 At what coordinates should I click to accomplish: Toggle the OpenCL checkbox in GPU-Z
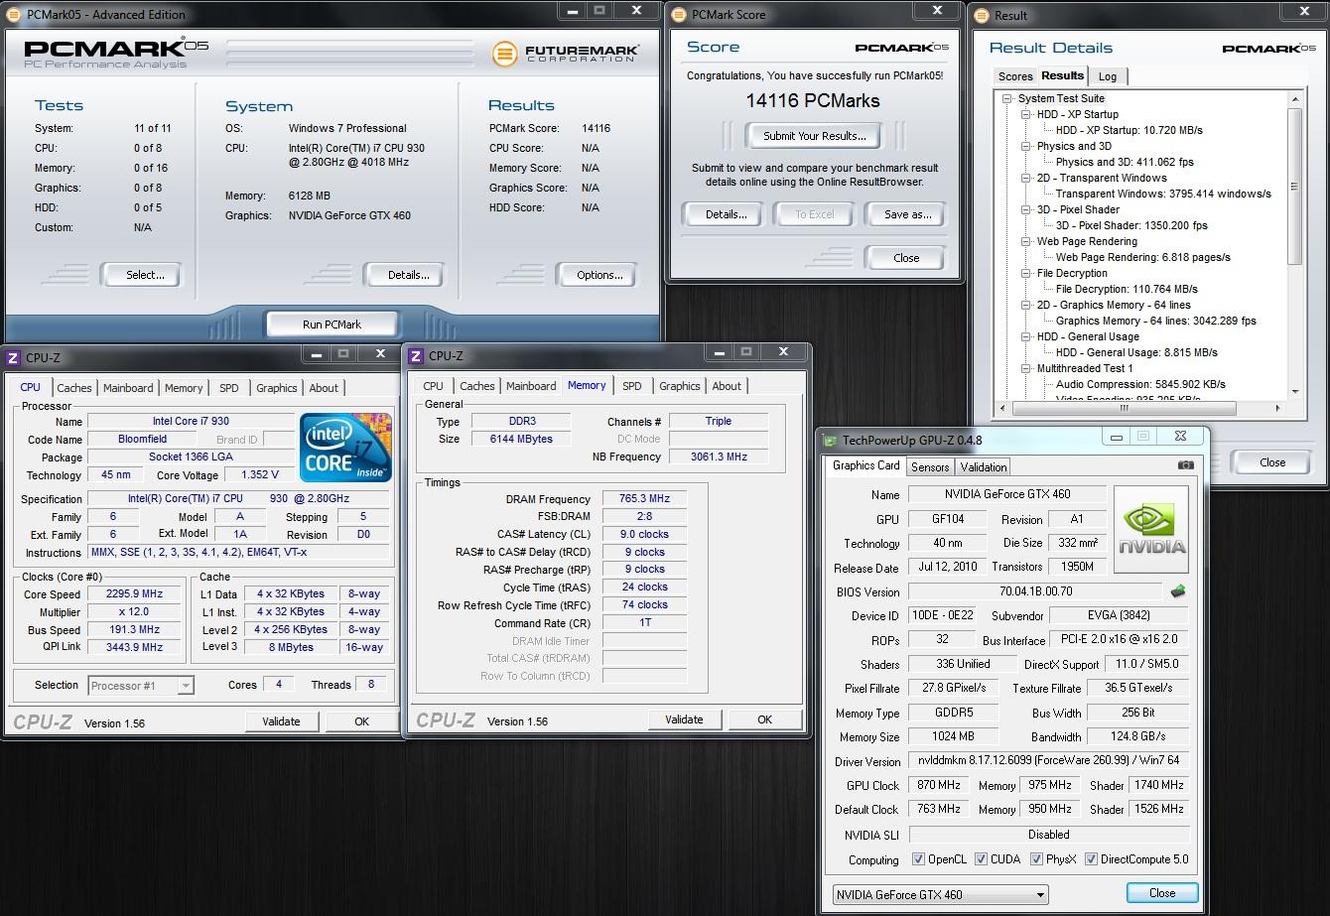[x=917, y=859]
